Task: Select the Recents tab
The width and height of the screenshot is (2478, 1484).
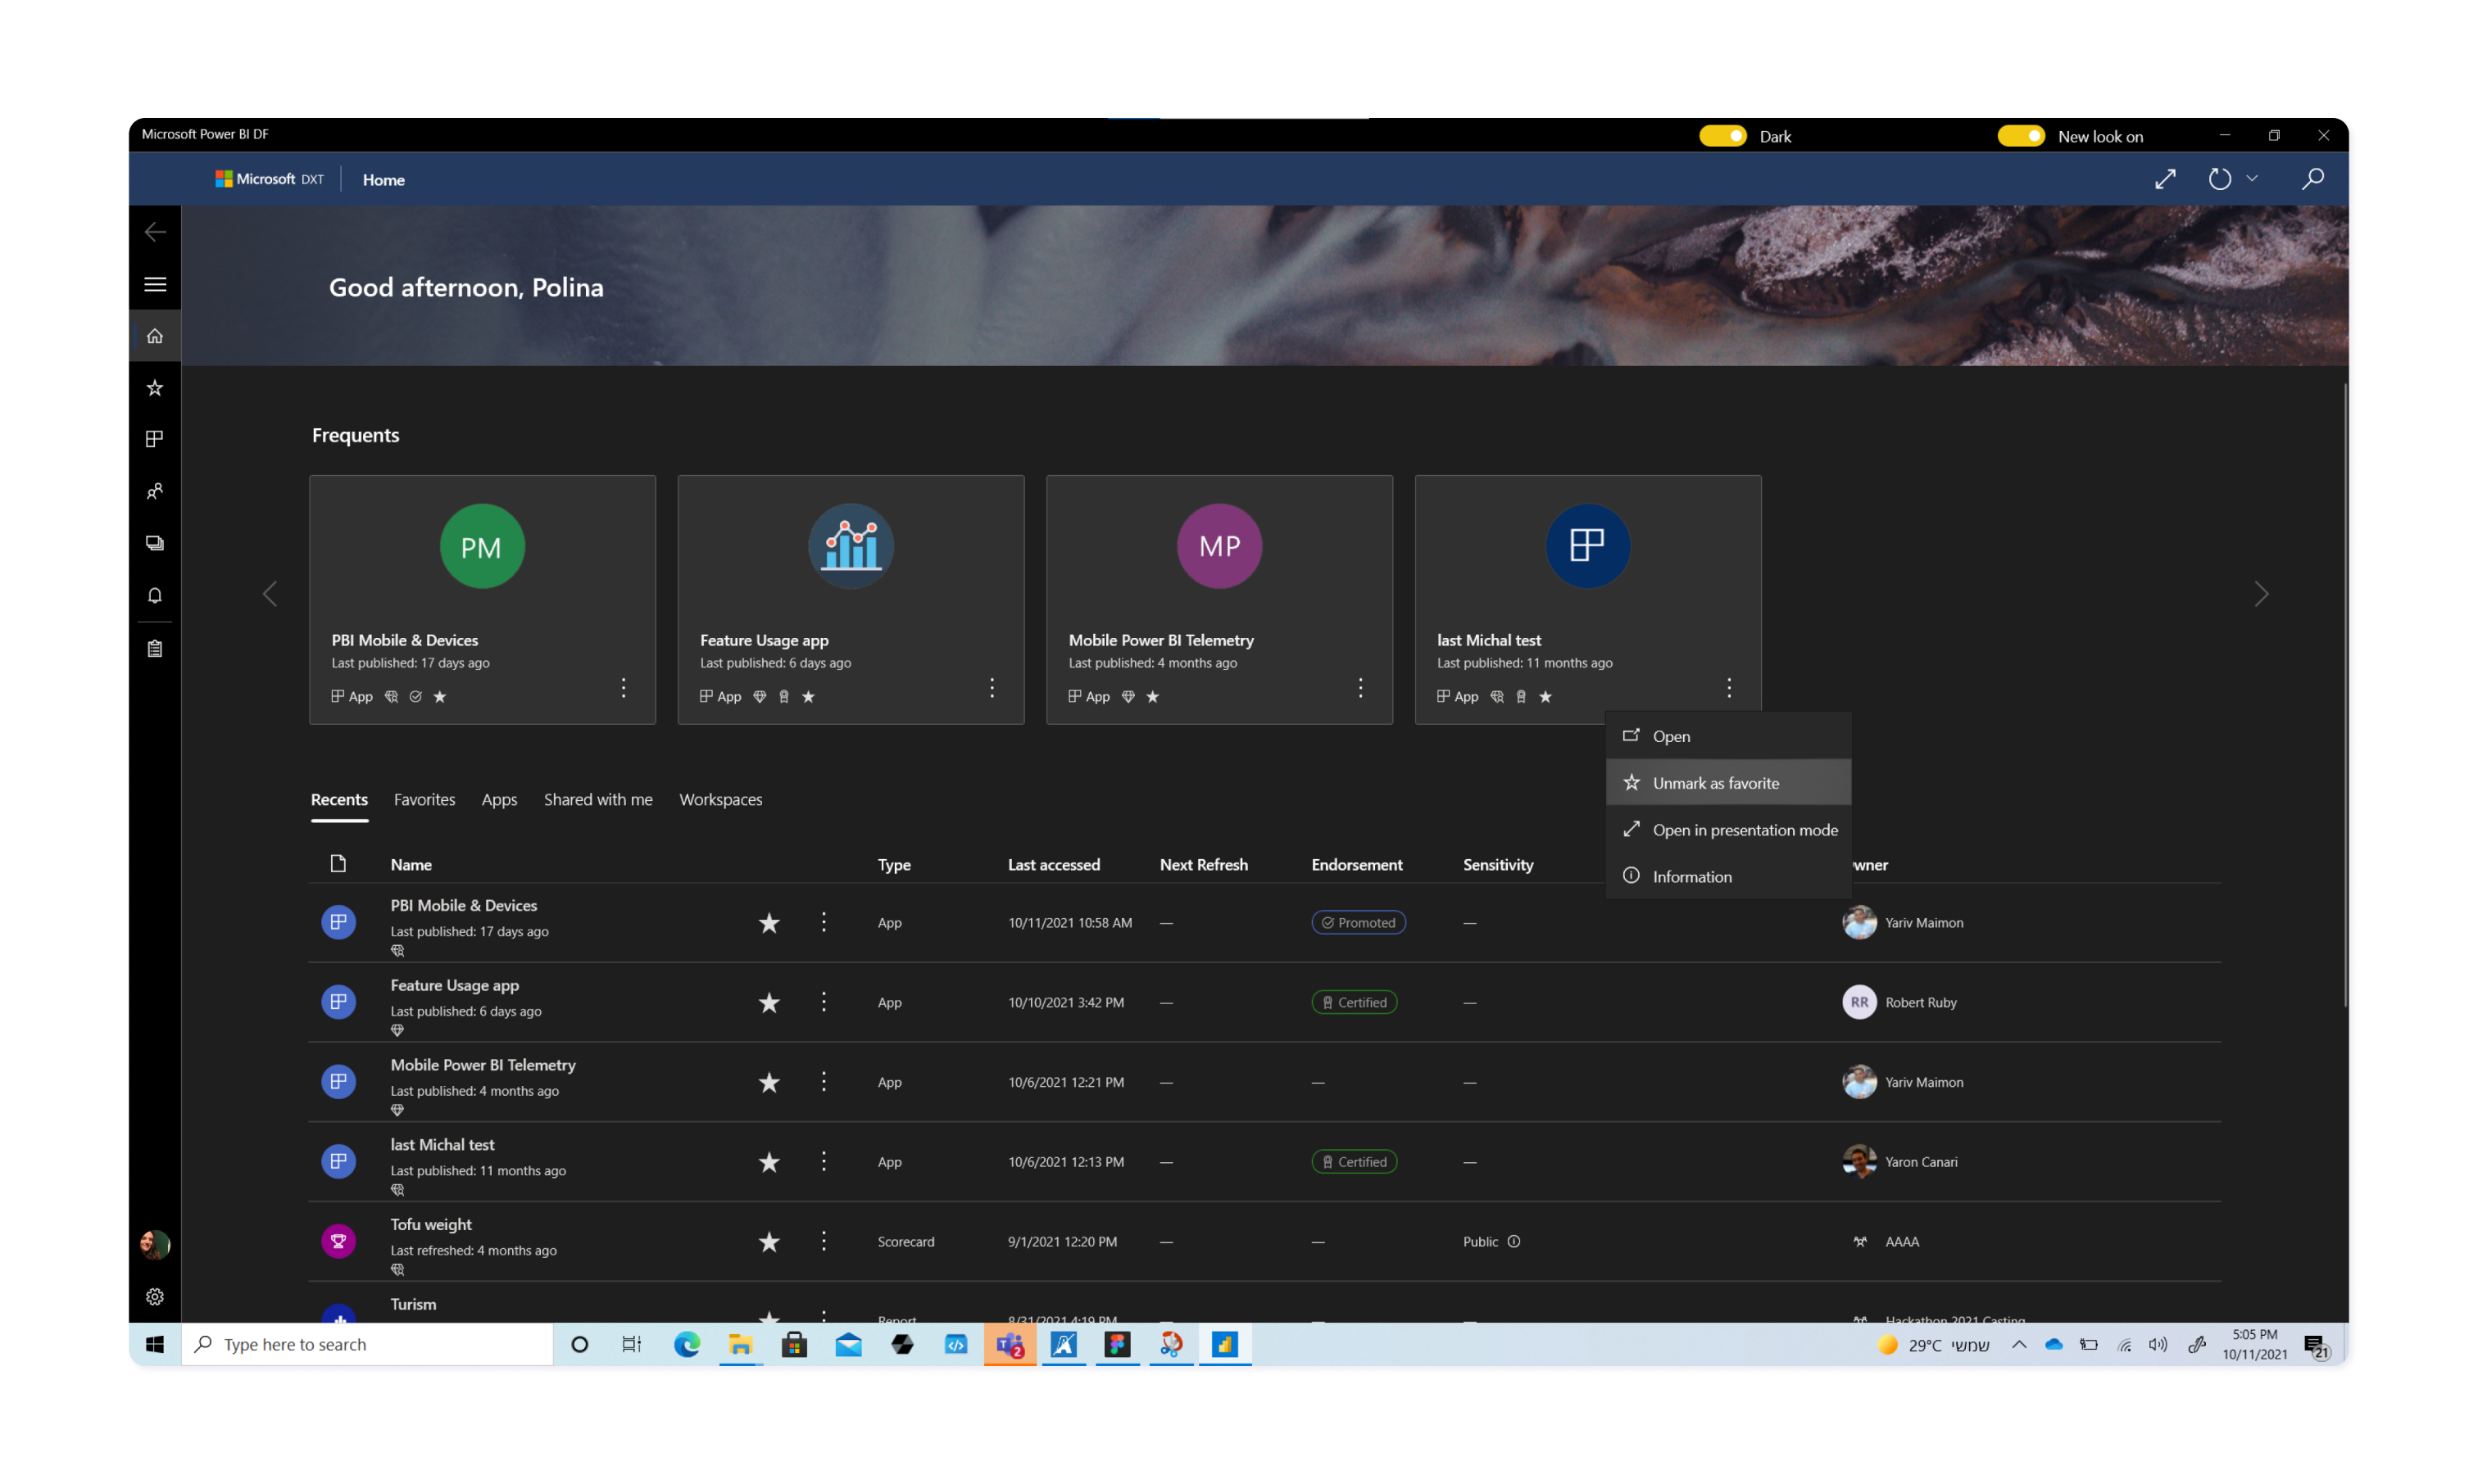Action: coord(339,799)
